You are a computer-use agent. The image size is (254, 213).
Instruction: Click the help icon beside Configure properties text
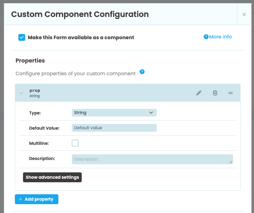click(x=142, y=72)
